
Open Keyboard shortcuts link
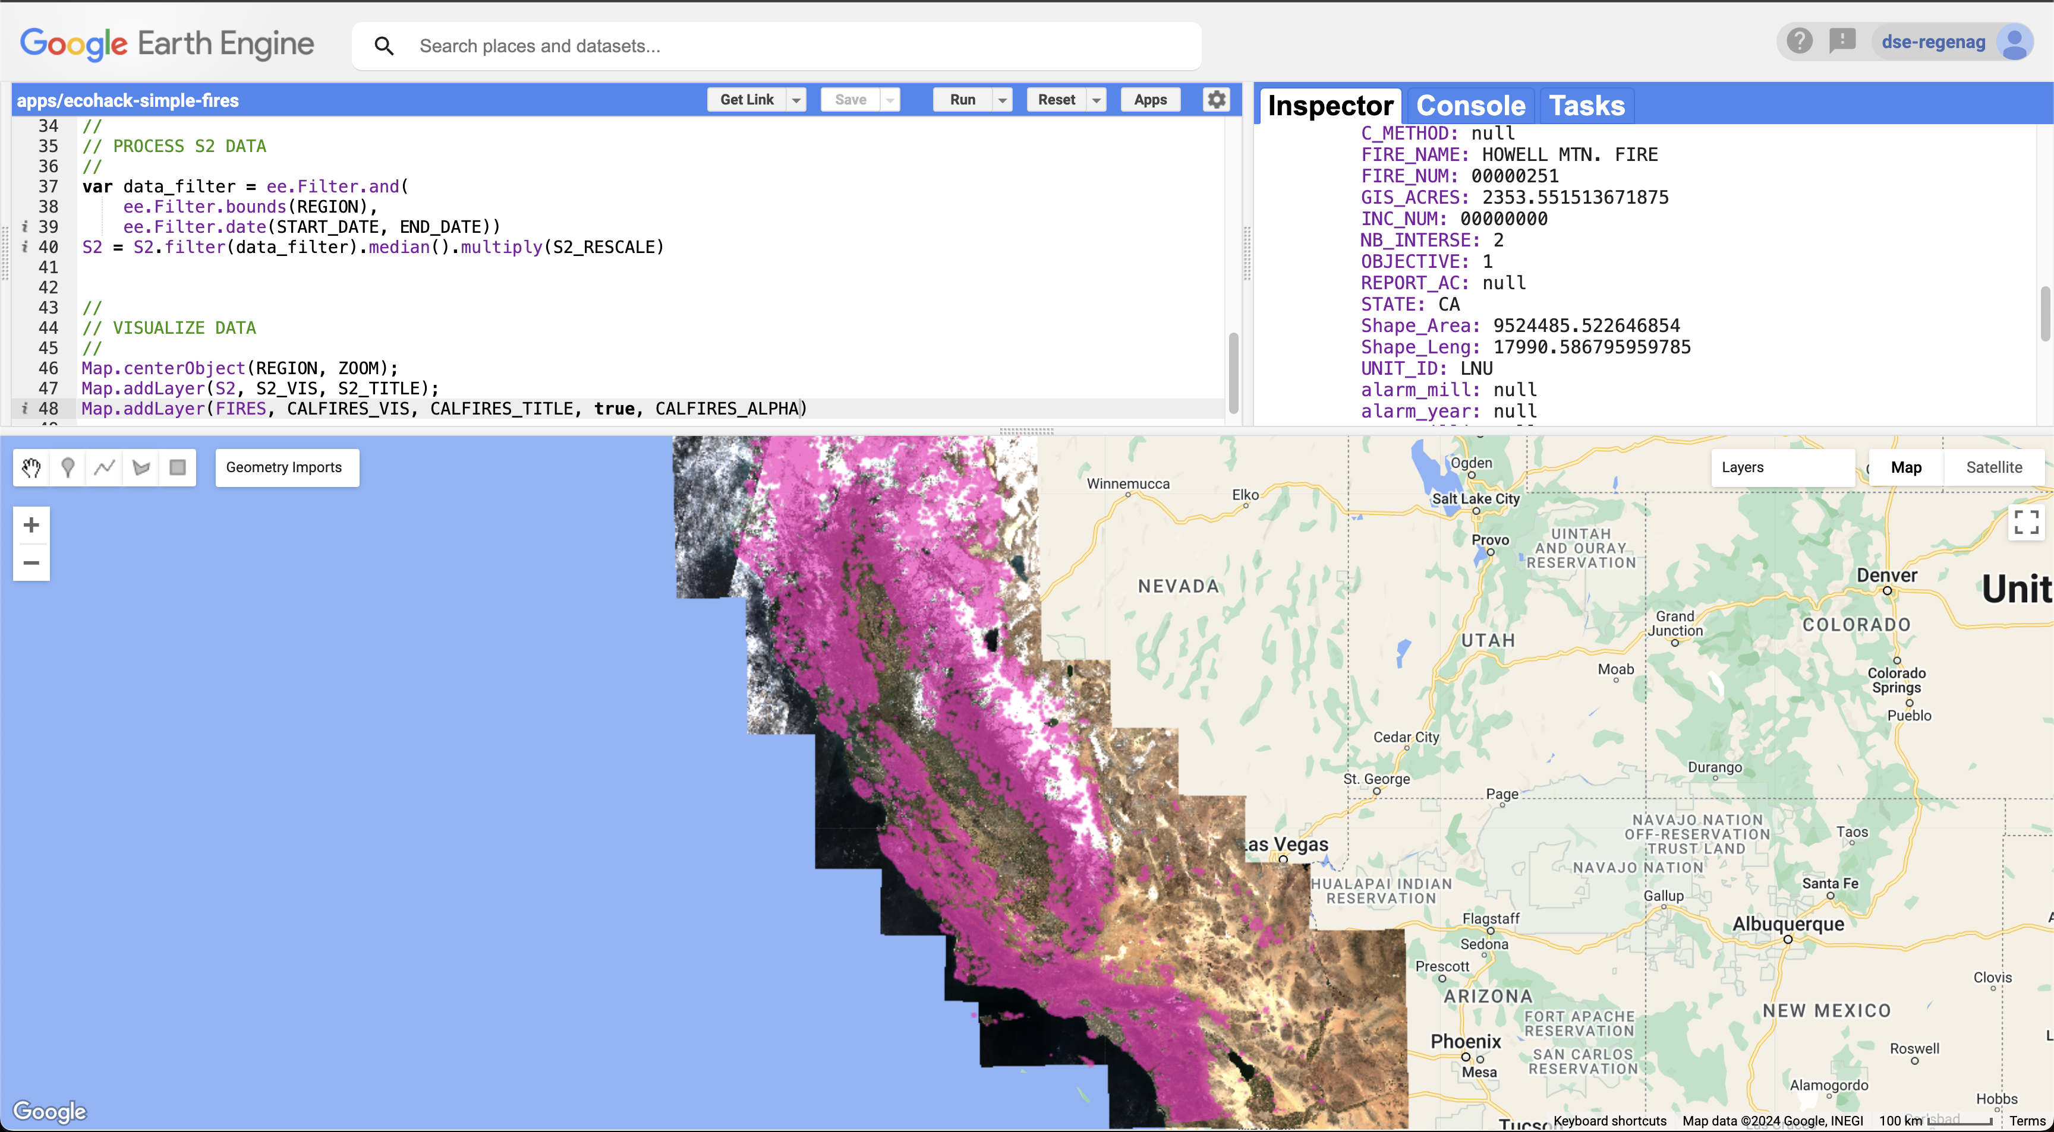pos(1610,1121)
